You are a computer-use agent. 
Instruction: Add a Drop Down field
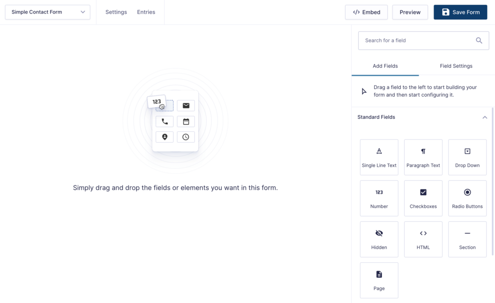click(467, 157)
